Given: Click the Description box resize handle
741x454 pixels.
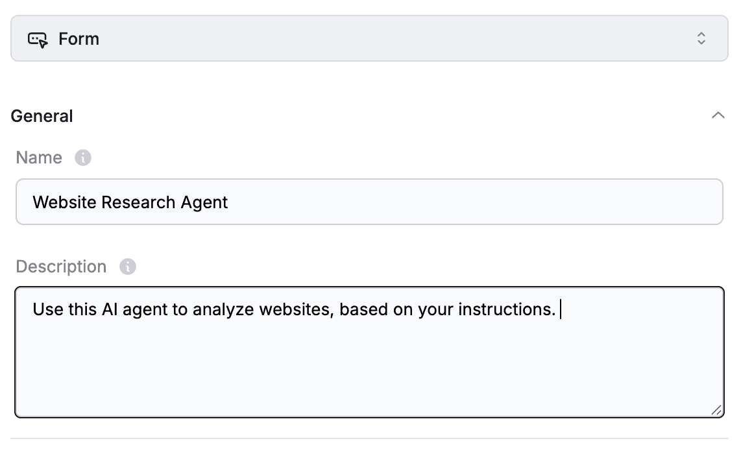Looking at the screenshot, I should tap(716, 410).
